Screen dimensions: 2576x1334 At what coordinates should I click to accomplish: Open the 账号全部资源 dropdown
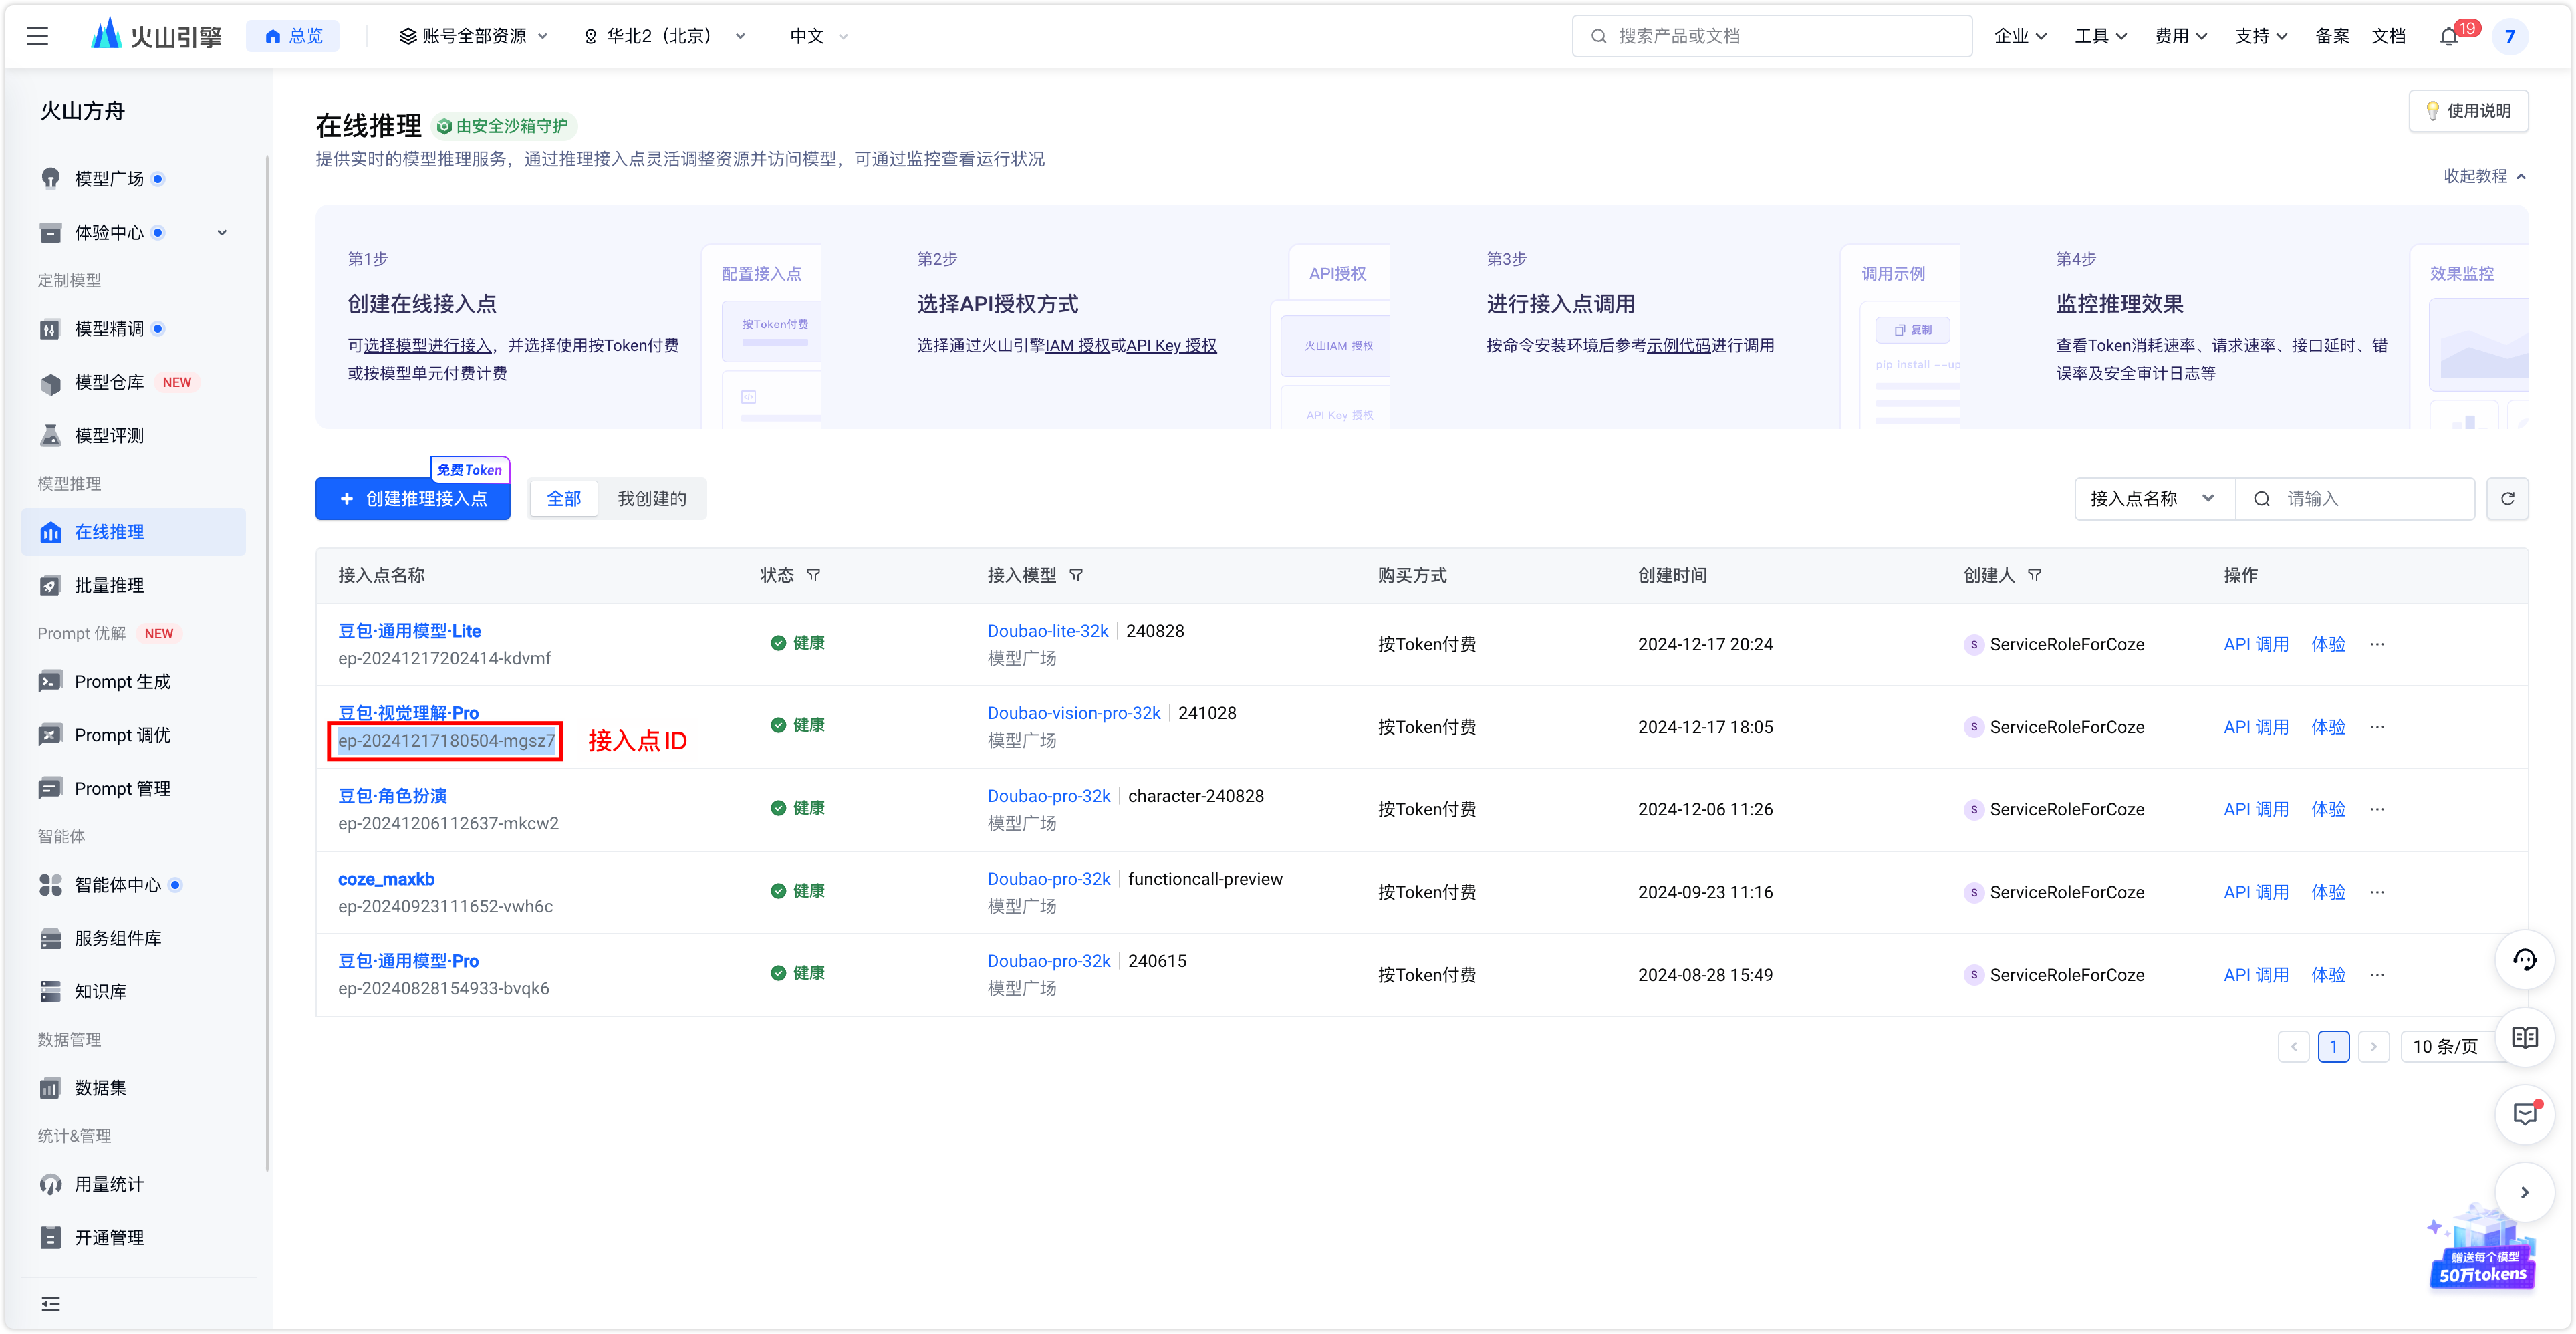tap(473, 36)
